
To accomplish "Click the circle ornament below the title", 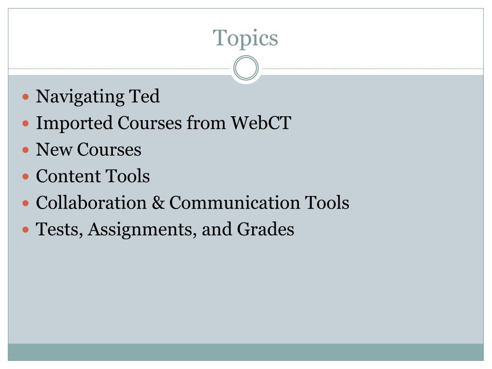I will pyautogui.click(x=246, y=68).
